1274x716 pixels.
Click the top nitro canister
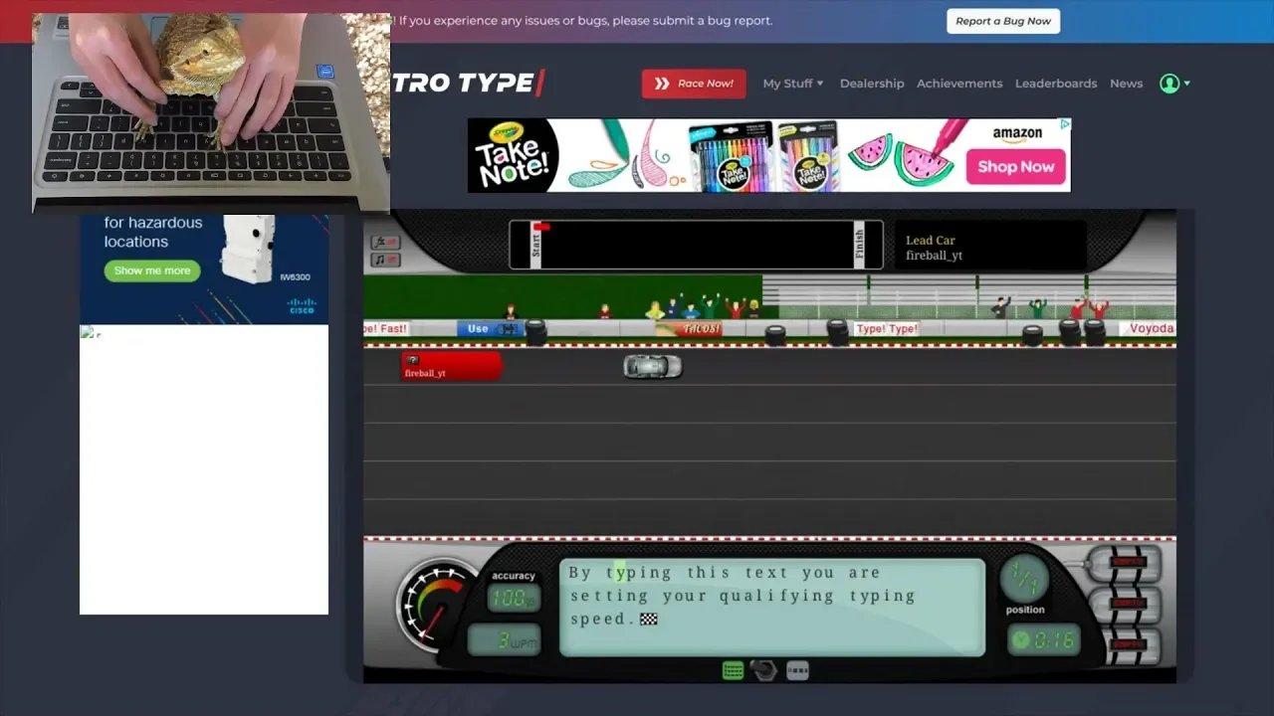pyautogui.click(x=1125, y=562)
